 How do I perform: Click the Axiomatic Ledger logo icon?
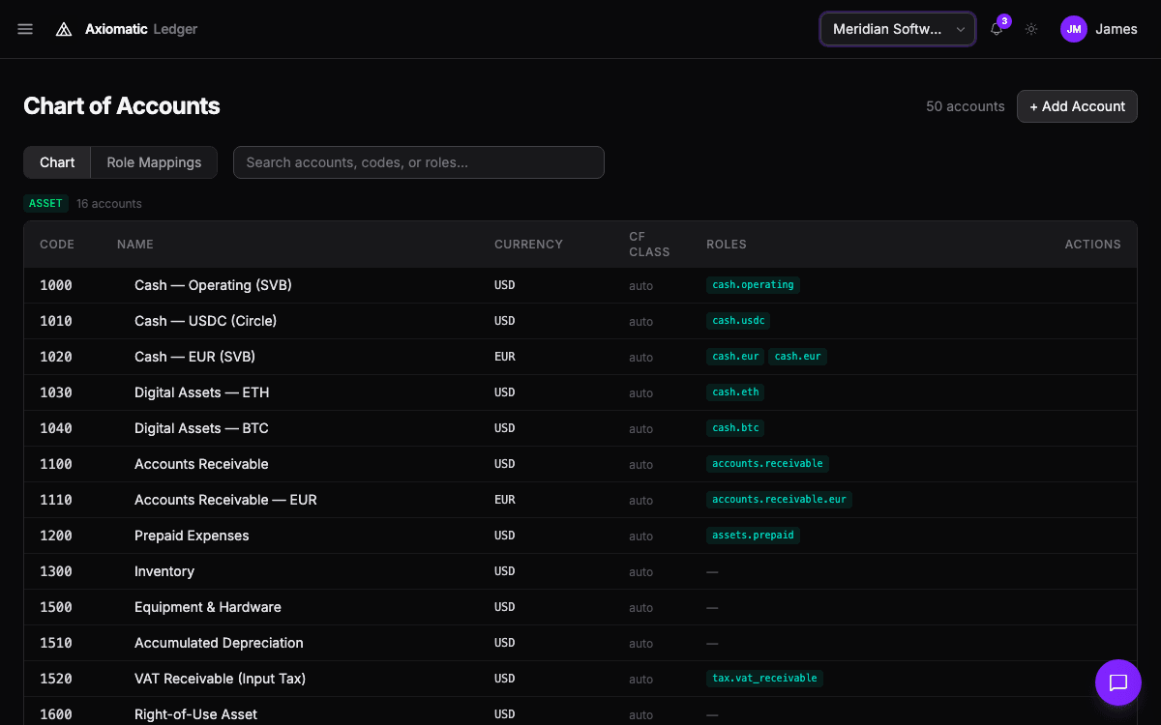pyautogui.click(x=64, y=29)
